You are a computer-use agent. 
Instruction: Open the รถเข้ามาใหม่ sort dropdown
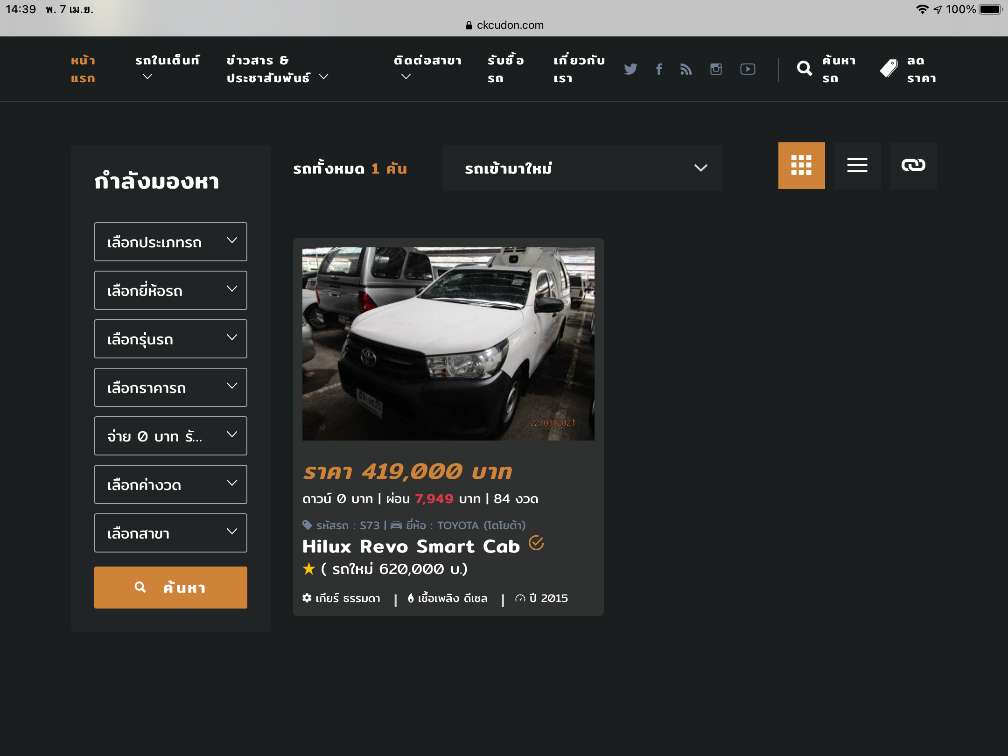[582, 168]
